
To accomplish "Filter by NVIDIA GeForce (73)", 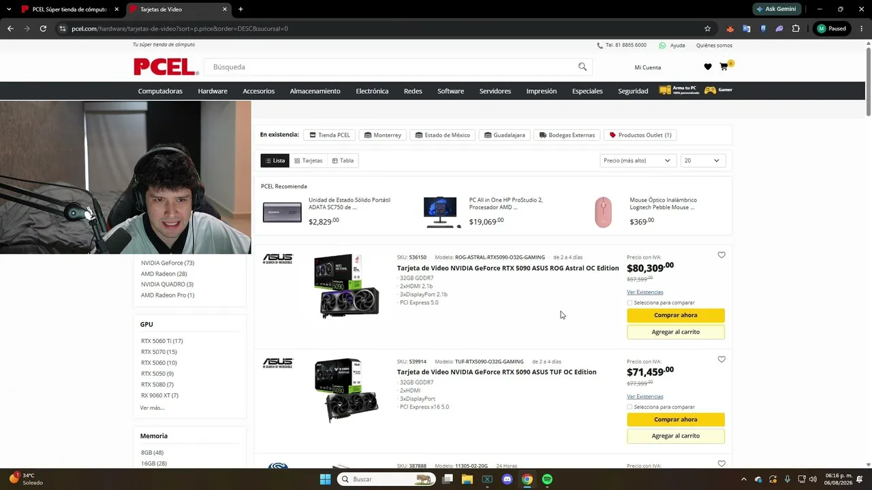I will click(x=168, y=263).
